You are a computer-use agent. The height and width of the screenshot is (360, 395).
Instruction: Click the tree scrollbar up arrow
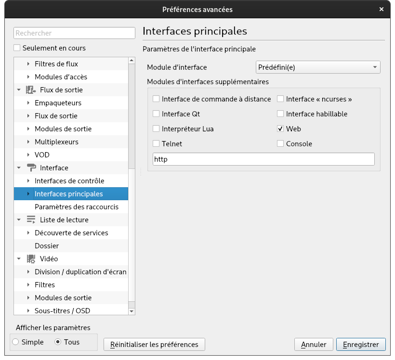coord(132,61)
